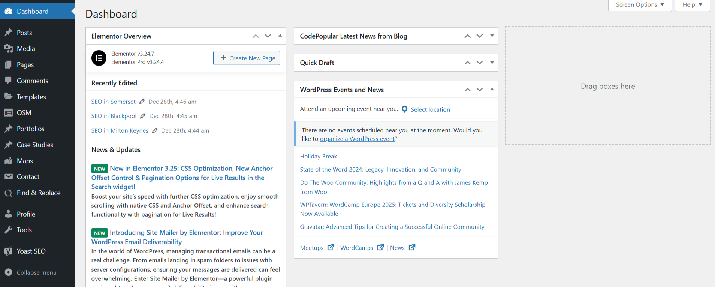Screen dimensions: 715x287
Task: Follow the organize a WordPress event link
Action: coord(357,139)
